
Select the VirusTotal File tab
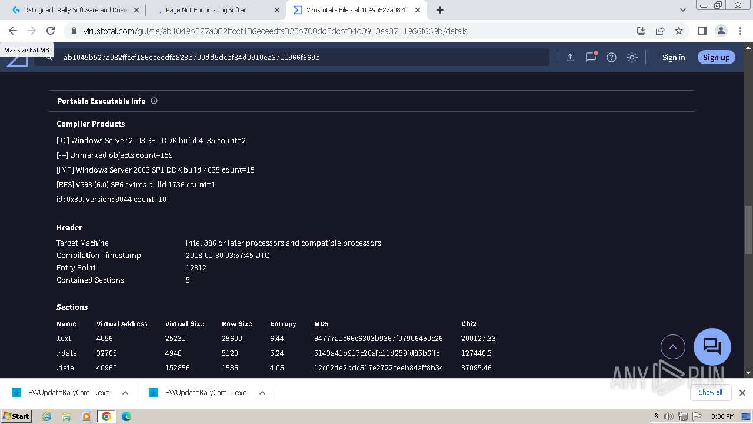point(356,10)
